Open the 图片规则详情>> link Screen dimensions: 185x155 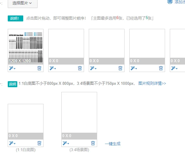[152, 83]
